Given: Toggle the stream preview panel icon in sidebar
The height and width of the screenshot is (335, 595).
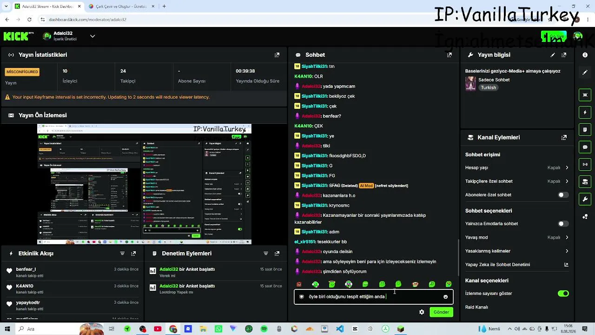Looking at the screenshot, I should (x=585, y=95).
